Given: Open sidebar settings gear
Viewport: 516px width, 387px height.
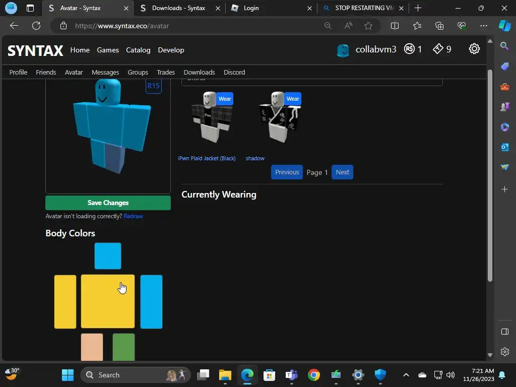Looking at the screenshot, I should click(504, 352).
